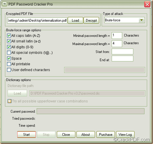Click the dictionary file path field
Image resolution: width=153 pixels, height=144 pixels.
(87, 93)
